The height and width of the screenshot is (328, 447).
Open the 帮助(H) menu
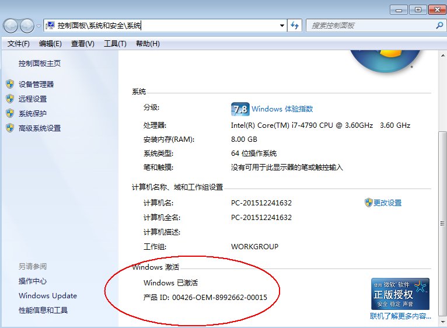tap(148, 44)
